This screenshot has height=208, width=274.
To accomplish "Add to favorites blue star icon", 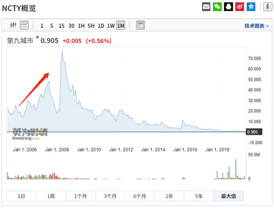I will point(251,7).
